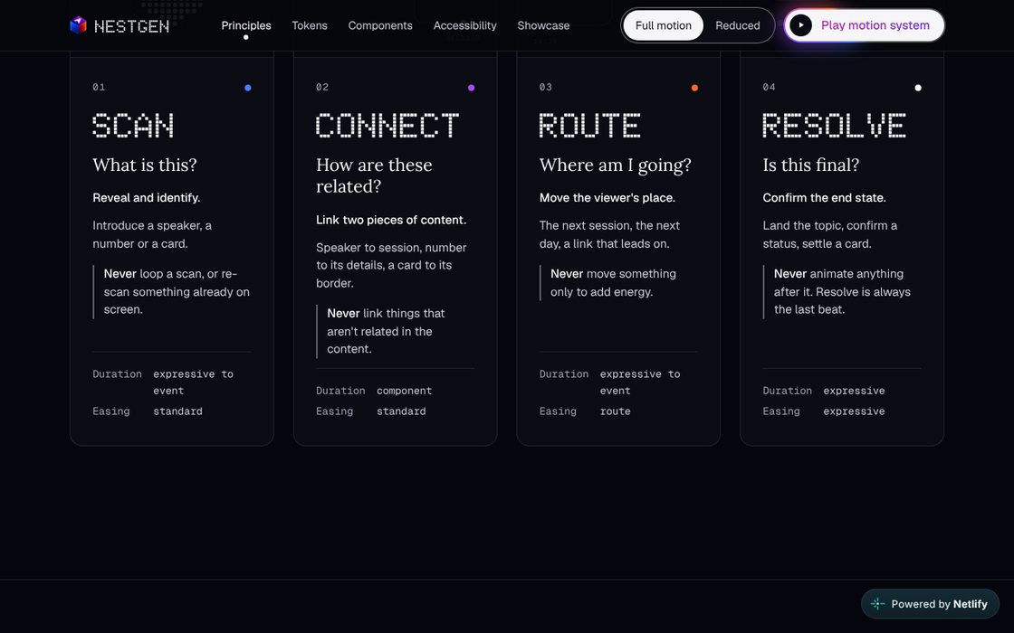Image resolution: width=1014 pixels, height=633 pixels.
Task: Click Scan card Duration value "expressive to event"
Action: pyautogui.click(x=194, y=382)
